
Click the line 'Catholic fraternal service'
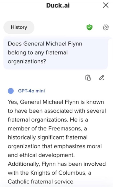pyautogui.click(x=40, y=182)
